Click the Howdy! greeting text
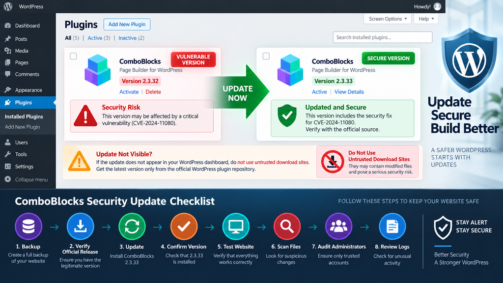Screen dimensions: 503x283 pos(422,6)
